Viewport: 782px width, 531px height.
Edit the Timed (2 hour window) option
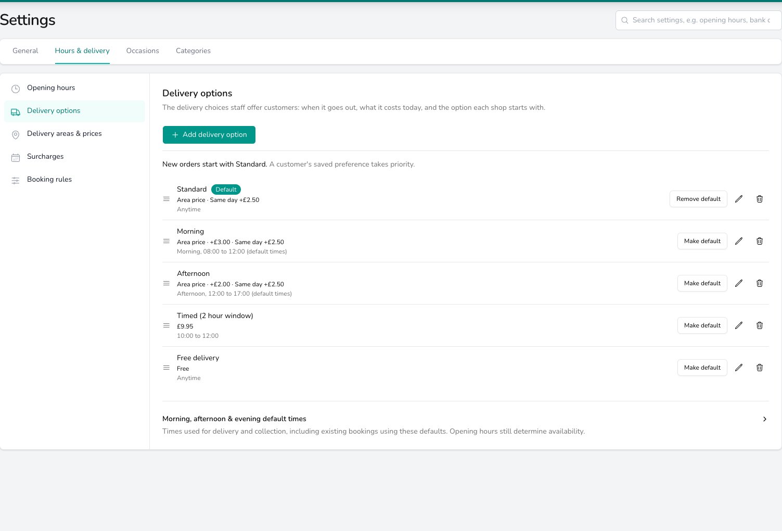click(x=739, y=325)
